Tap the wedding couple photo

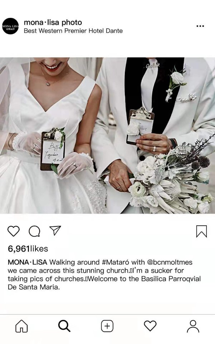107,135
